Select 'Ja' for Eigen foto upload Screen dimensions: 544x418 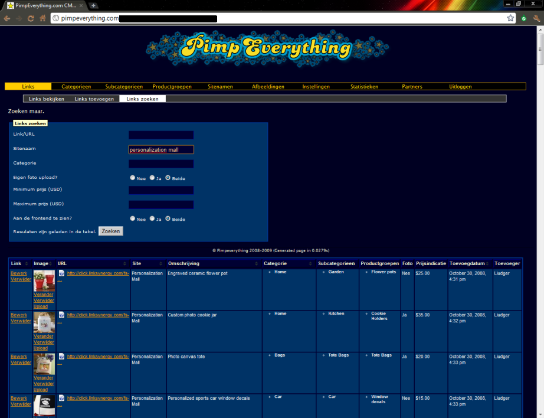152,178
